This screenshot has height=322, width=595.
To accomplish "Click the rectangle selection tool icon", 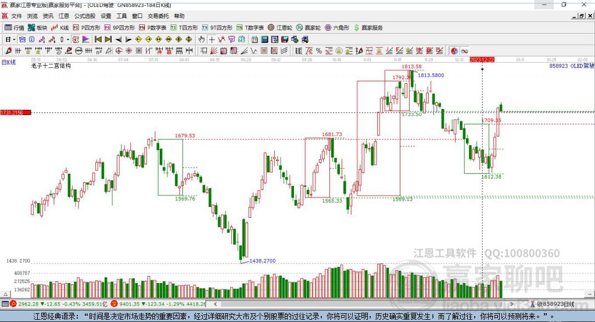I will tap(203, 51).
